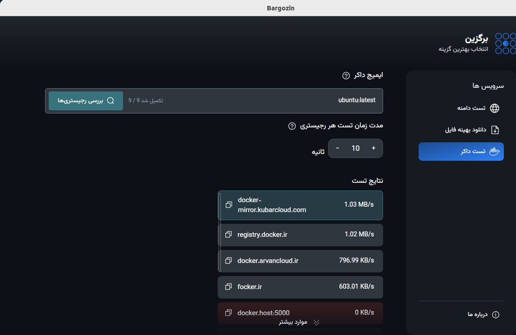Click the 796.99 KB/s speed value

(357, 260)
